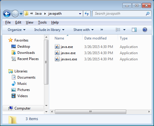This screenshot has height=126, width=154.
Task: Toggle the preview pane icon
Action: [x=134, y=30]
